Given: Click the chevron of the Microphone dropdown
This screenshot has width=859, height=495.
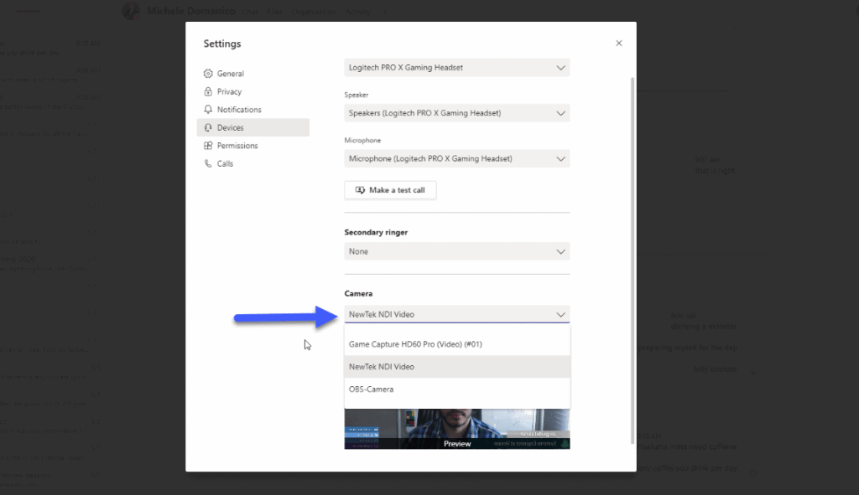Looking at the screenshot, I should 560,158.
